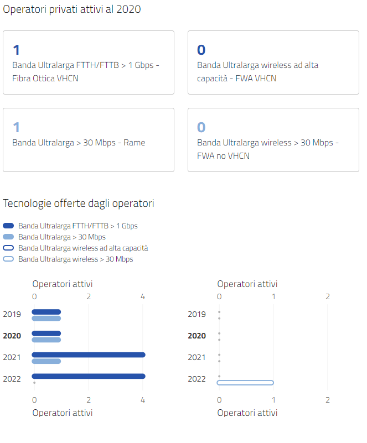Open the 'FWA VHCN' wireless card

click(273, 62)
